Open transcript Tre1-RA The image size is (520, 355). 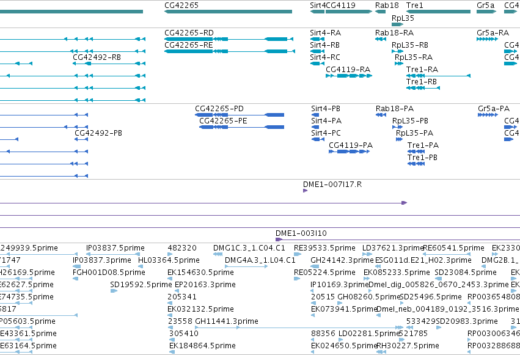click(x=438, y=76)
